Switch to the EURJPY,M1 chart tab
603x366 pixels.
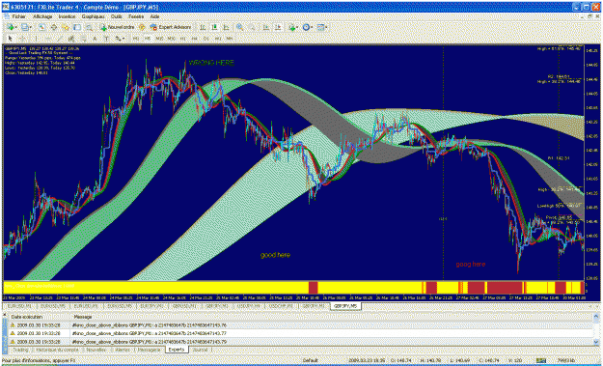[x=152, y=306]
